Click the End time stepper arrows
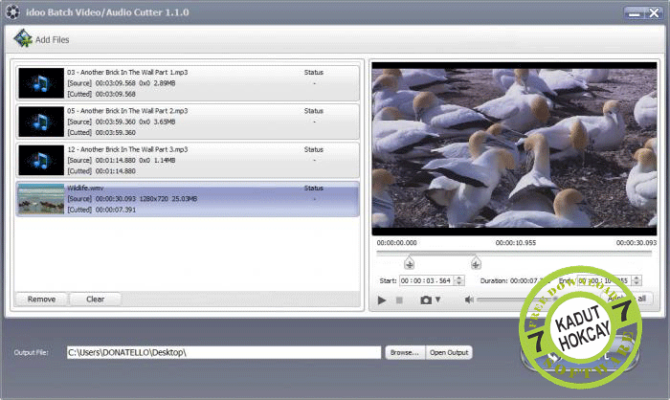 point(636,280)
